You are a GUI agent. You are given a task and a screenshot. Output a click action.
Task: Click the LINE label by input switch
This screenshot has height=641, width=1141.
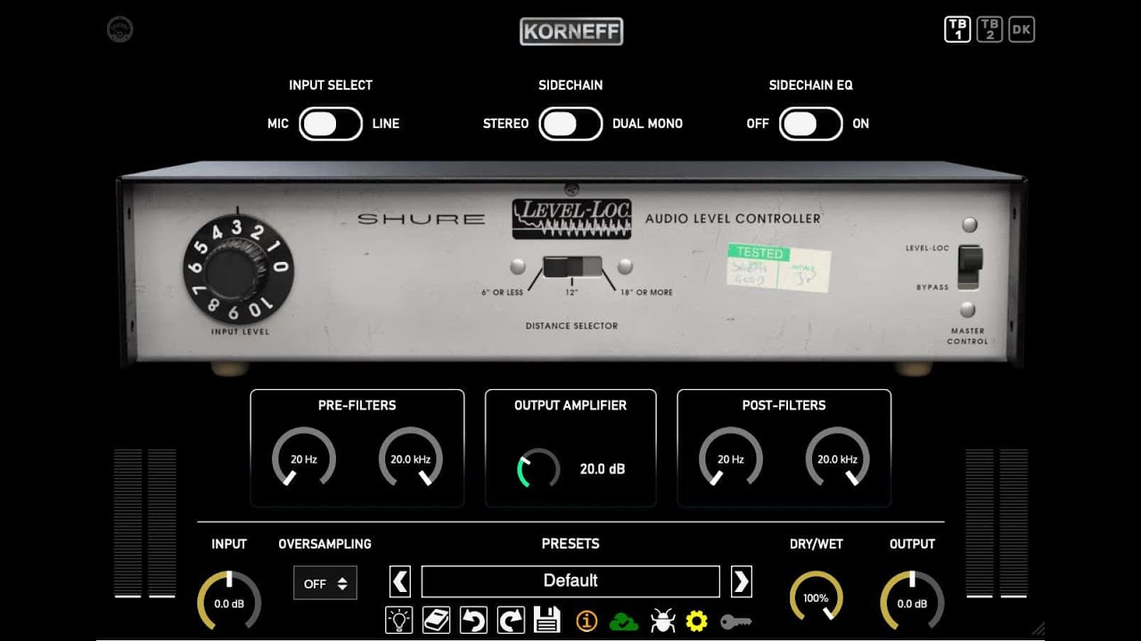386,124
